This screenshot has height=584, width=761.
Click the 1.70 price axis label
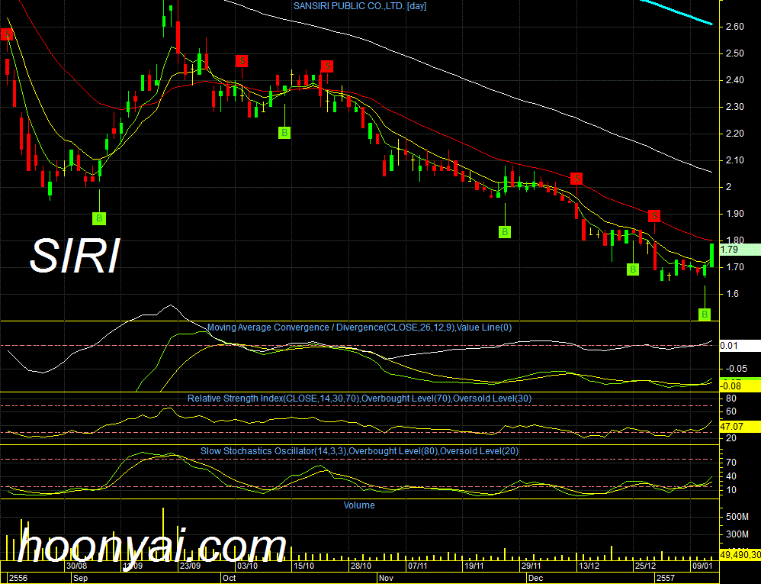735,267
